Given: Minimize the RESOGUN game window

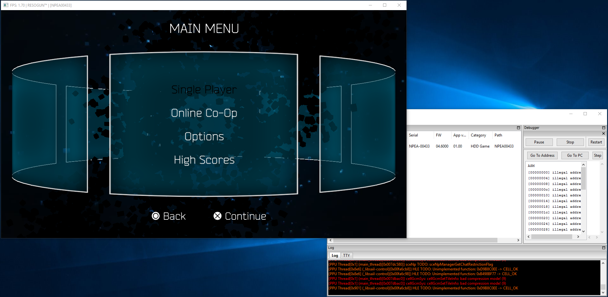Looking at the screenshot, I should (x=370, y=5).
